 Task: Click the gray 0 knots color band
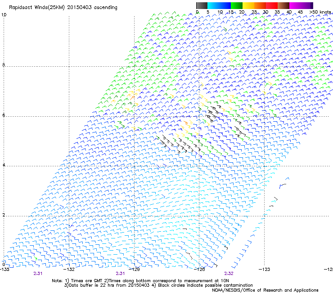click(202, 5)
